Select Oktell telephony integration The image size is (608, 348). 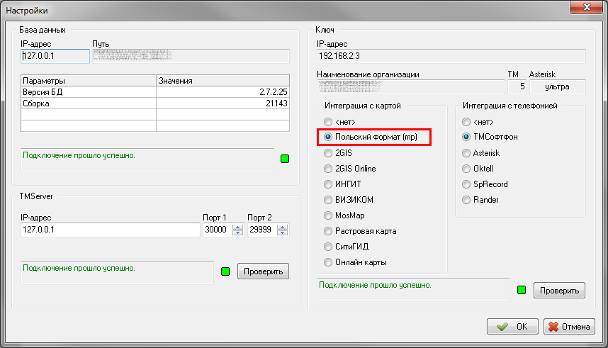point(466,169)
